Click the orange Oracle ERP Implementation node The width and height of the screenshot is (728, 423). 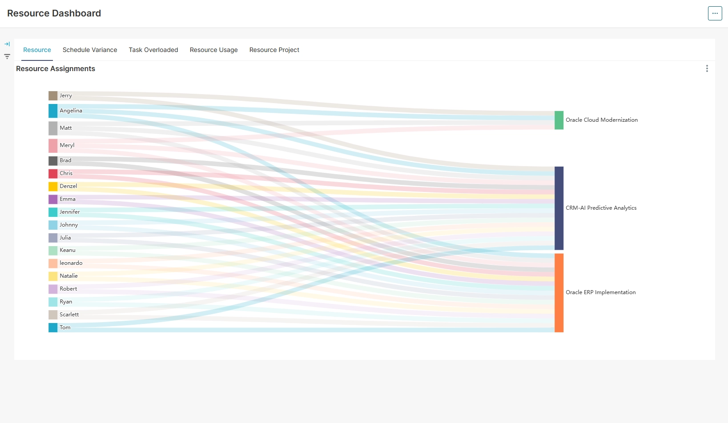point(559,292)
